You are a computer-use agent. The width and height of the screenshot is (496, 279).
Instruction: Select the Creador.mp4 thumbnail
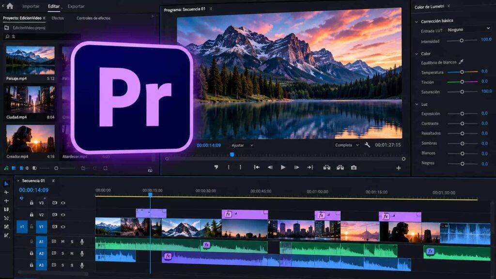pos(30,139)
